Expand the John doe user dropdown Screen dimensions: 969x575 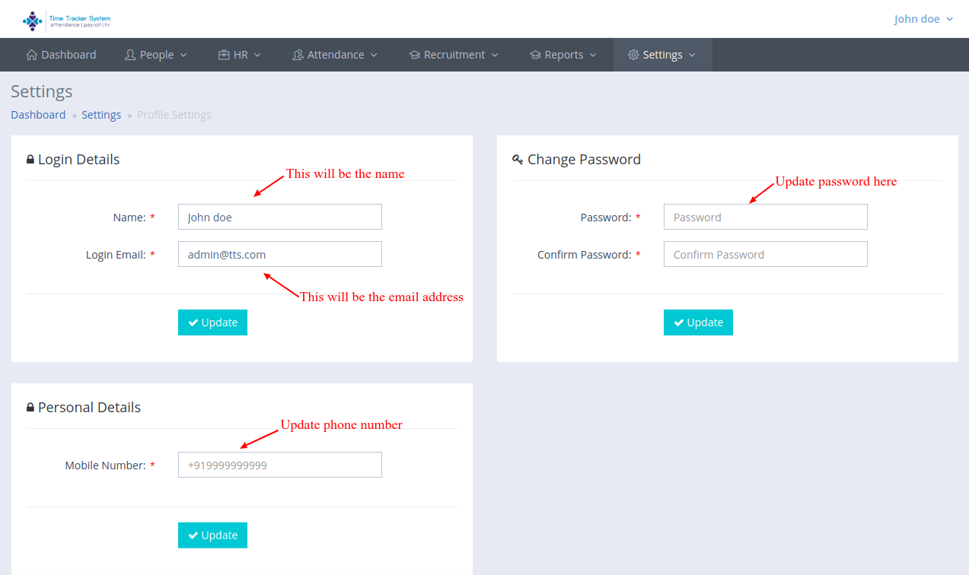click(x=923, y=19)
